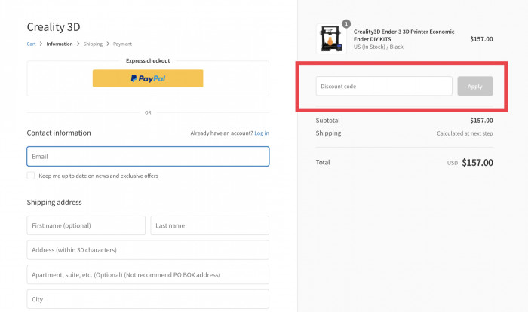Click the Address (within 30 characters) field
Screen dimensions: 528x312
pyautogui.click(x=148, y=250)
